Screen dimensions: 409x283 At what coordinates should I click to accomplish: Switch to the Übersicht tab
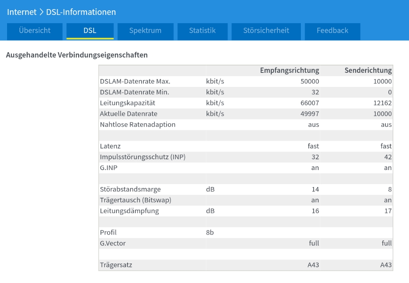pos(35,31)
